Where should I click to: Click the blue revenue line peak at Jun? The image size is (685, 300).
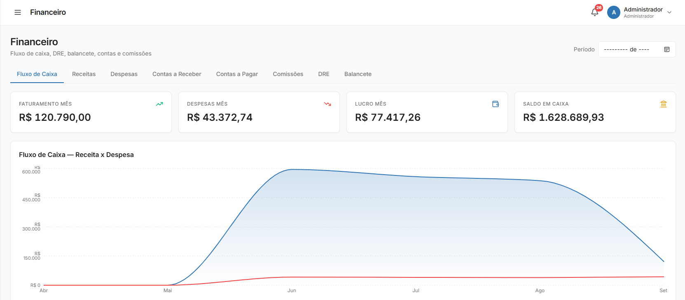point(292,169)
